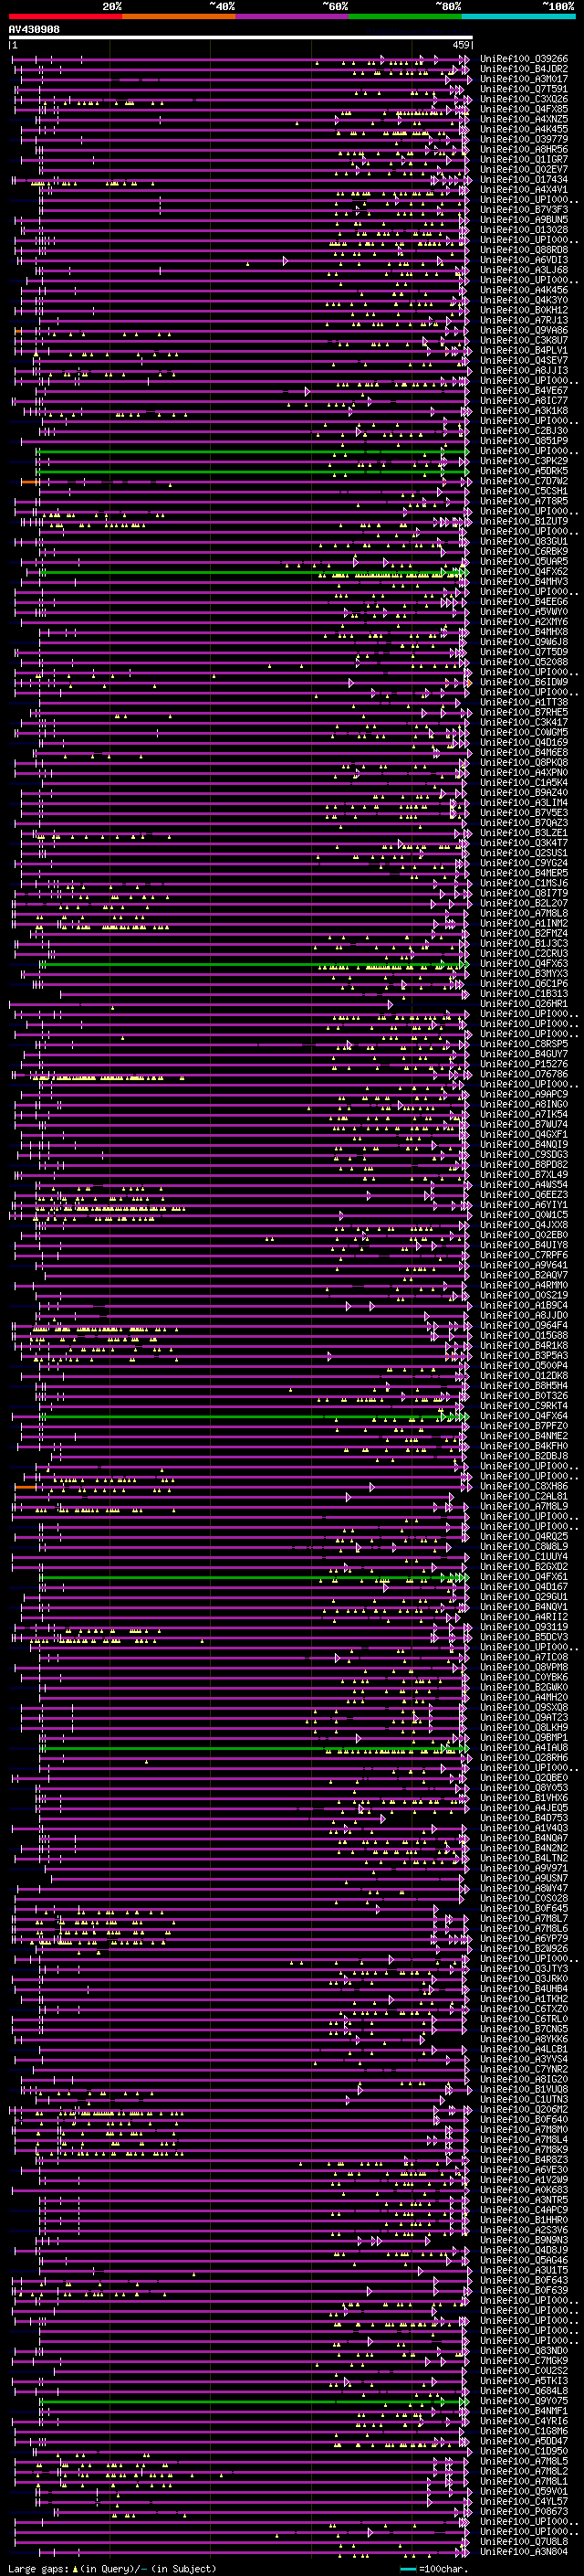Select label UniRef100_B6IDW9
The width and height of the screenshot is (584, 2576).
pyautogui.click(x=524, y=682)
